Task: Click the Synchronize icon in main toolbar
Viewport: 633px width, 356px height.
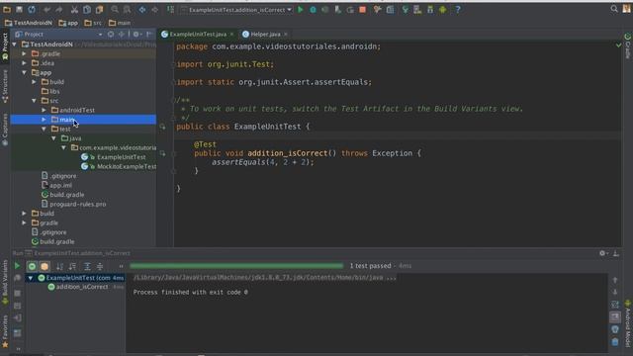Action: tap(32, 9)
